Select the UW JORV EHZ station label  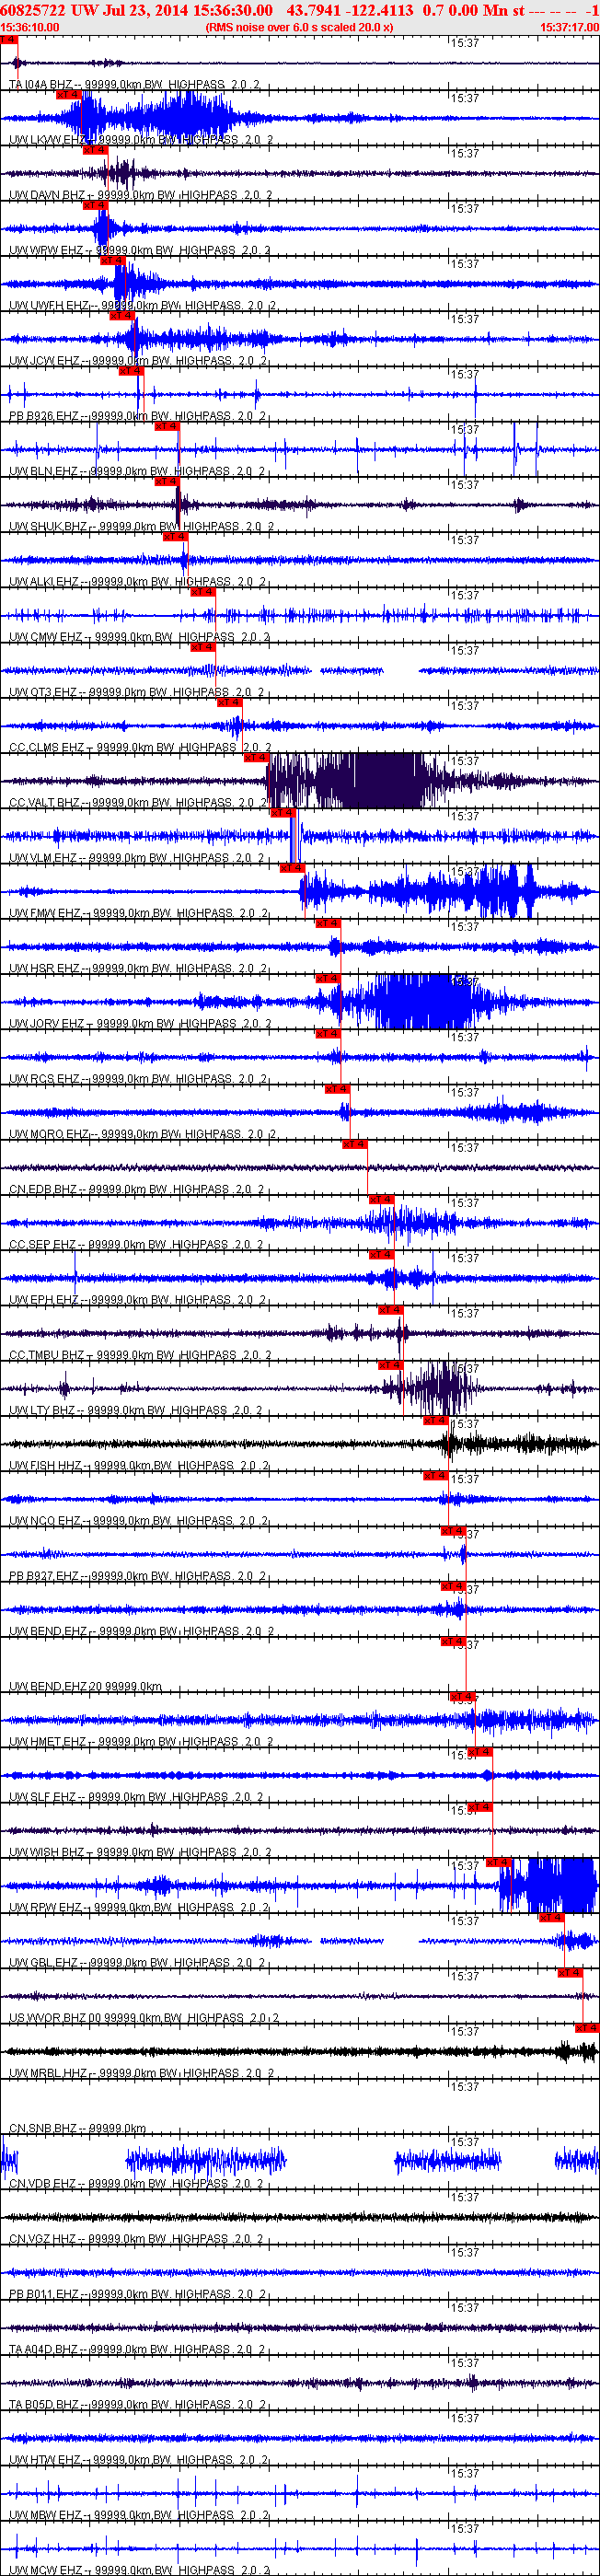139,1023
